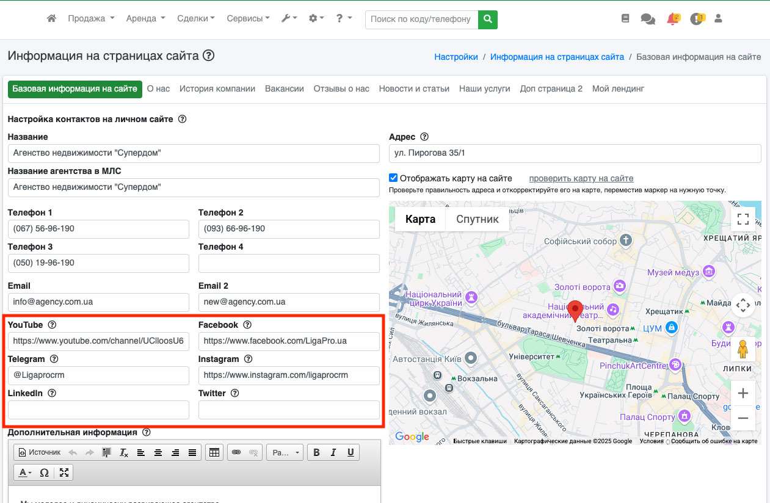Click "проверить карту на сайте" link
Screen dimensions: 770x503
pyautogui.click(x=581, y=178)
